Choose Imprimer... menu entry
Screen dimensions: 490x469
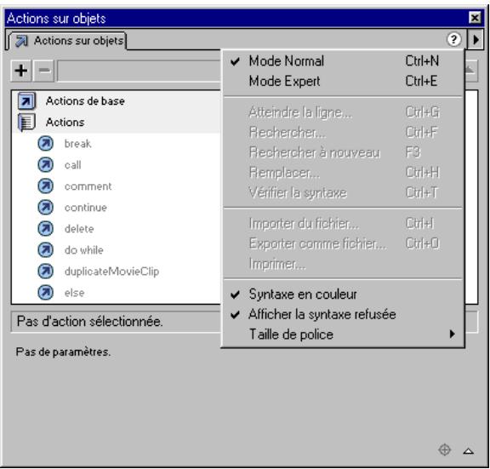(343, 264)
